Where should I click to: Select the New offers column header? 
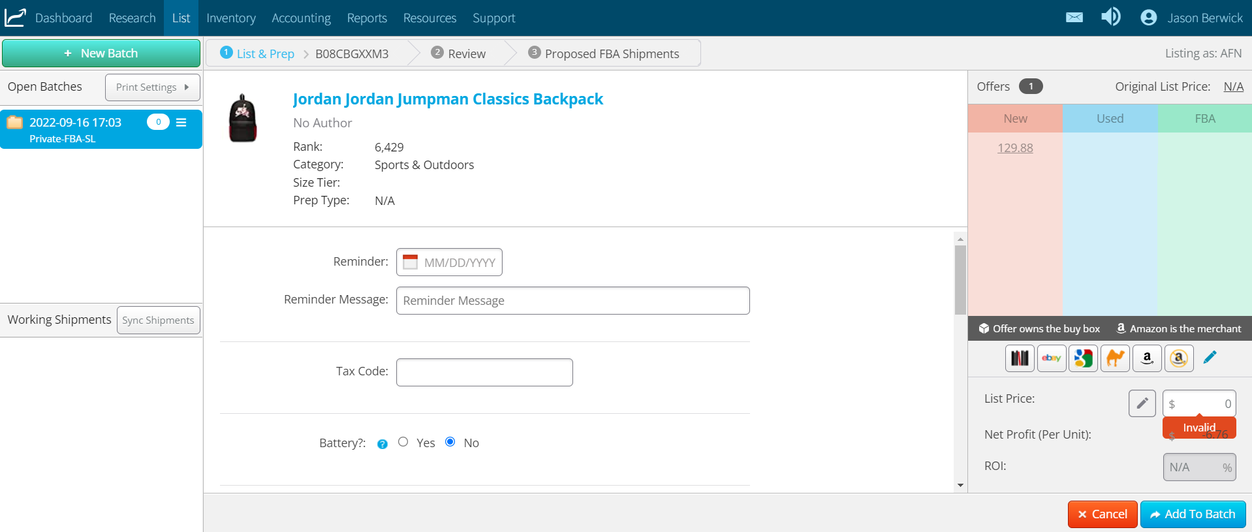(x=1015, y=118)
